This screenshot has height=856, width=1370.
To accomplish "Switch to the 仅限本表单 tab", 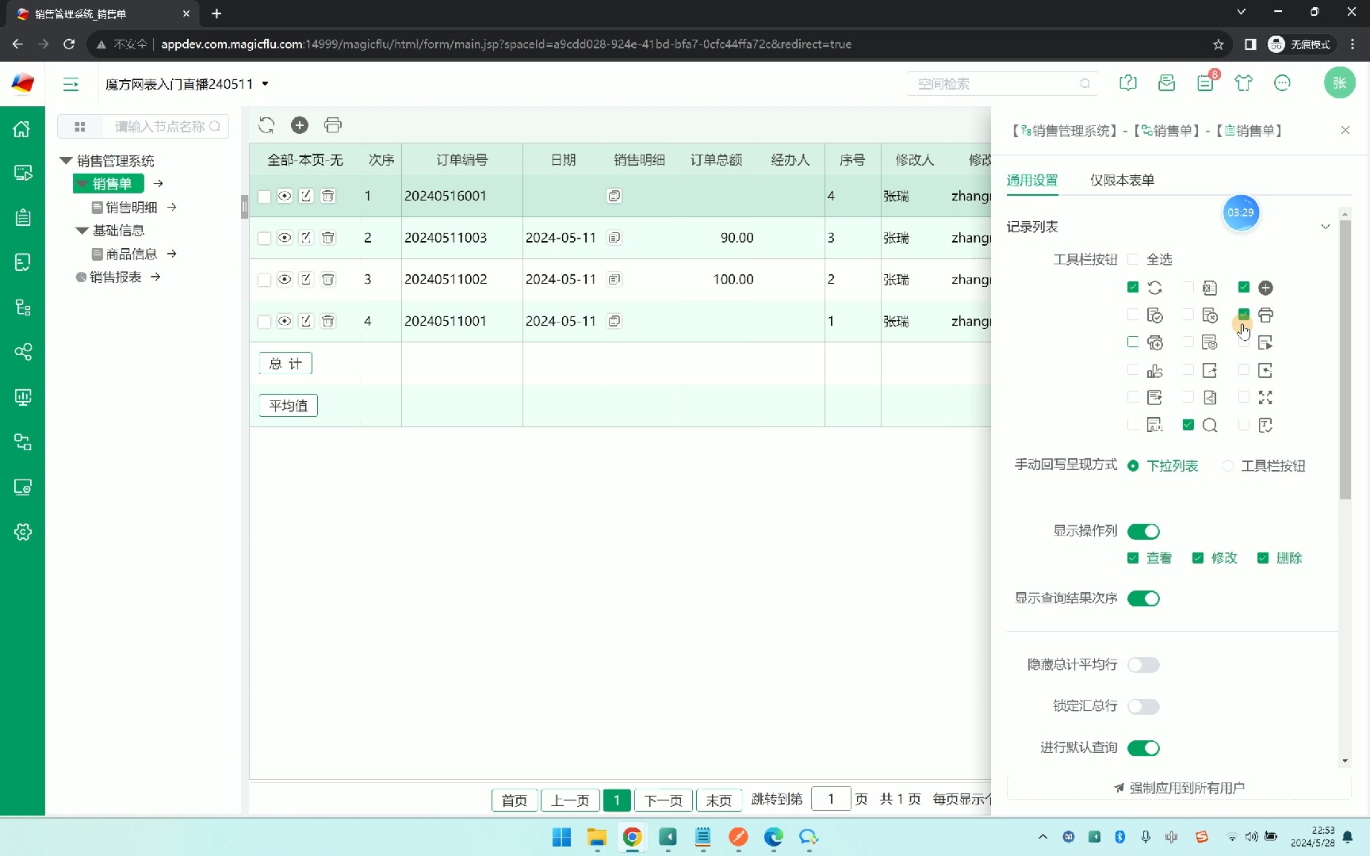I will [x=1122, y=180].
